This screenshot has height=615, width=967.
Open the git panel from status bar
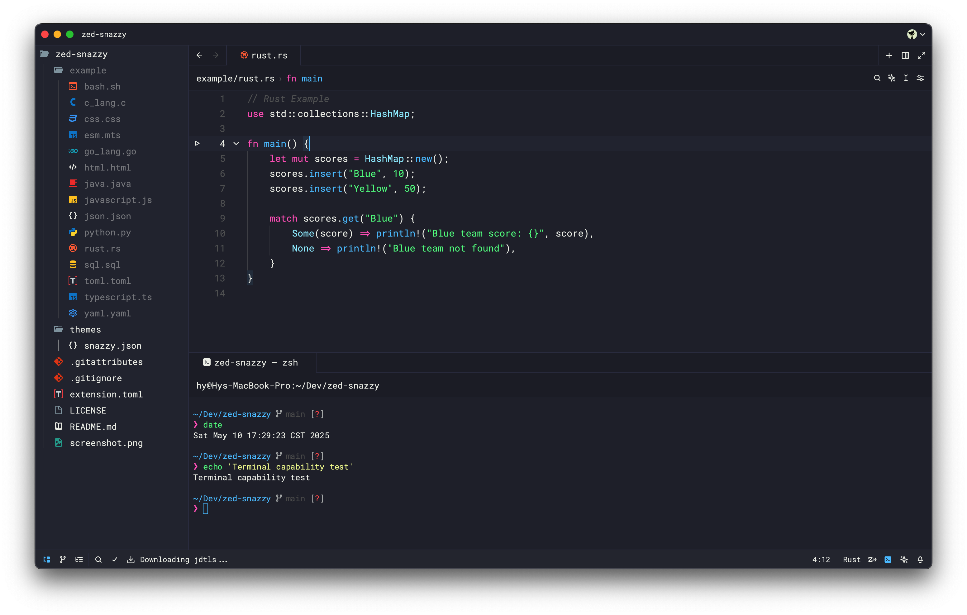click(x=63, y=559)
